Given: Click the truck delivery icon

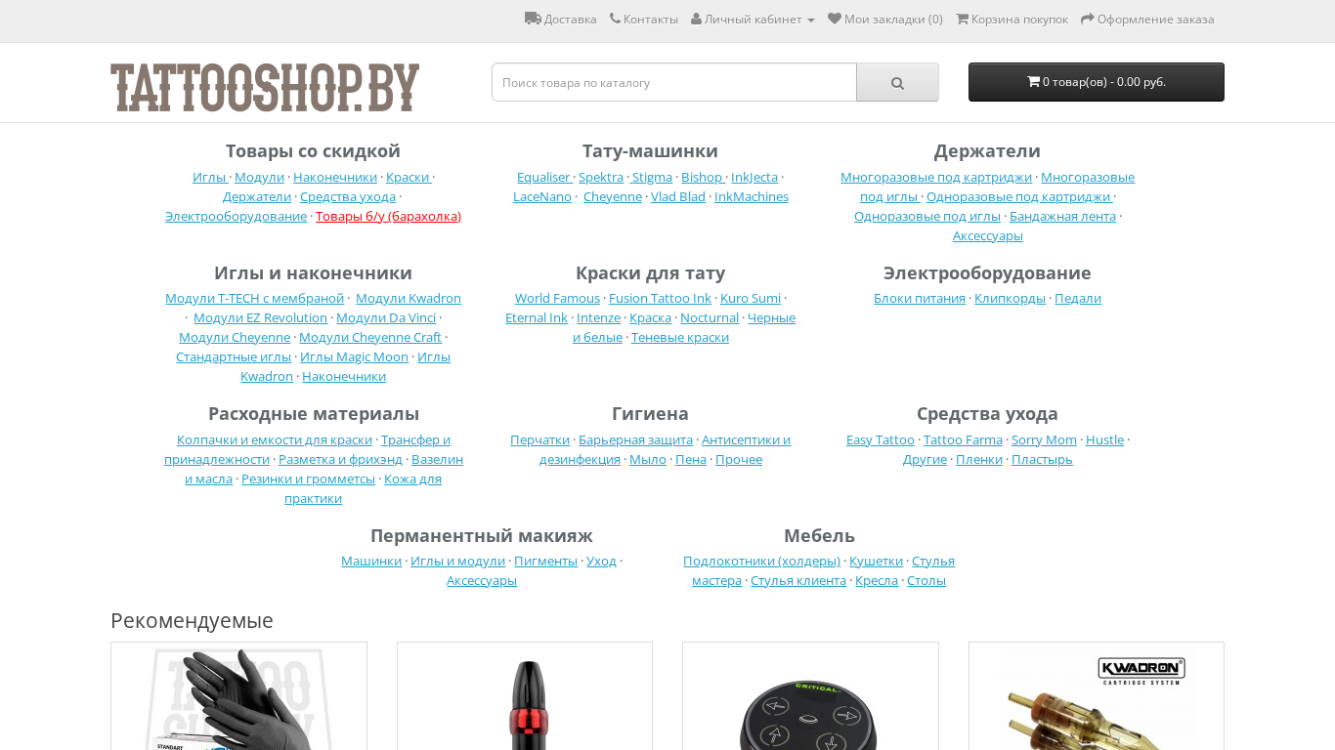Looking at the screenshot, I should point(533,19).
